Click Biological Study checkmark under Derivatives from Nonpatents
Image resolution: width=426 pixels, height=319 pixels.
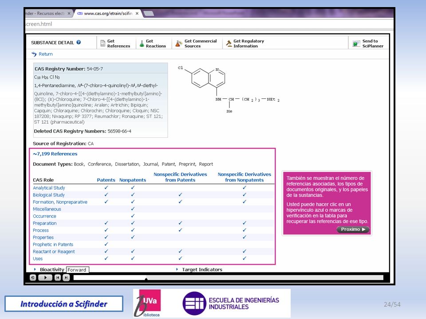coord(245,195)
